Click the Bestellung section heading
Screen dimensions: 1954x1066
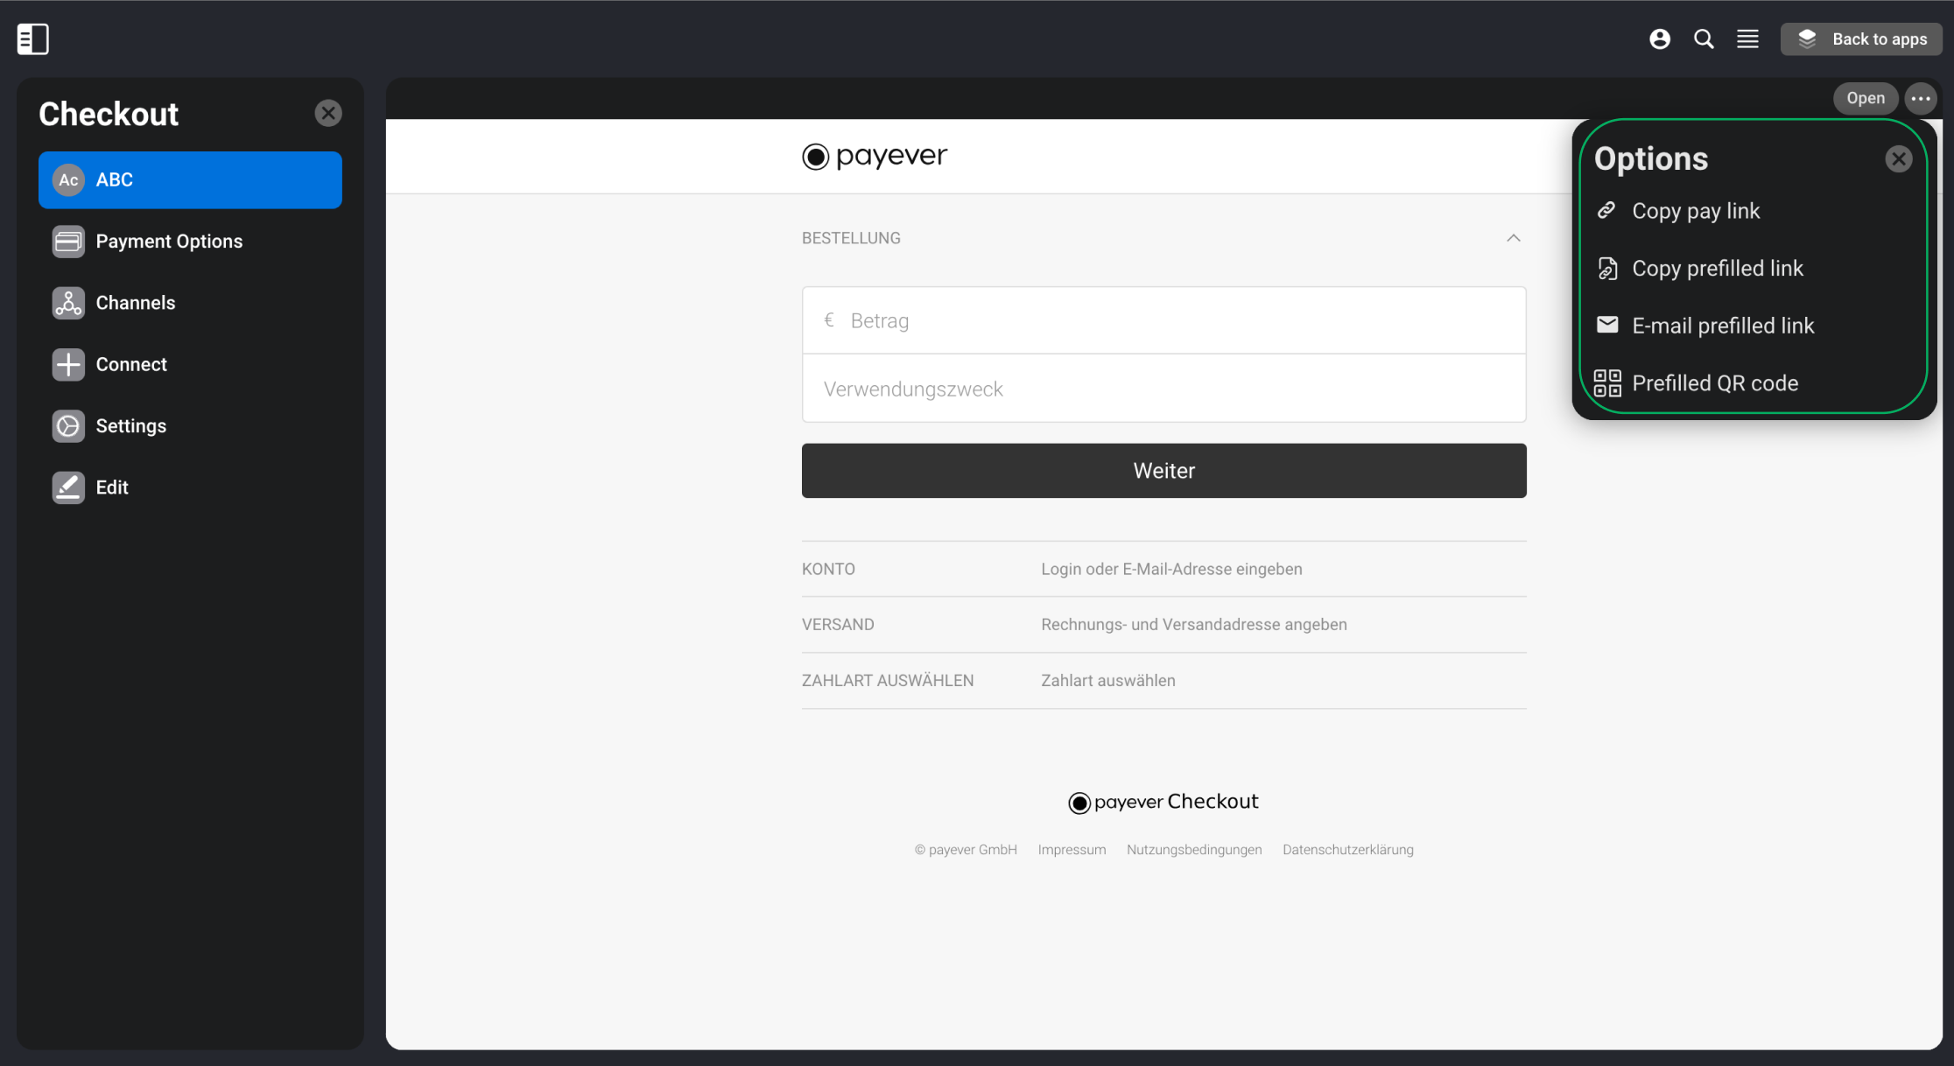point(851,238)
